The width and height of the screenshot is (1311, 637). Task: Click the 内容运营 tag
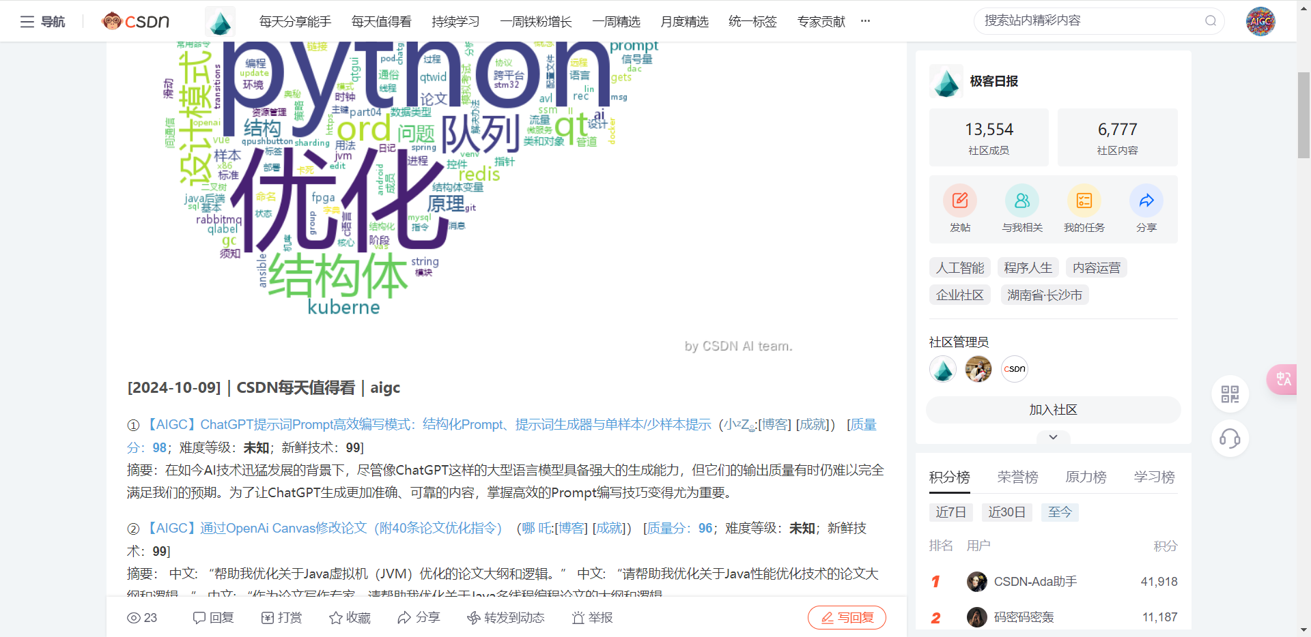(x=1097, y=268)
